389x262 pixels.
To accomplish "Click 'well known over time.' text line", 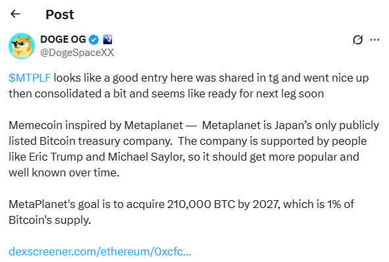I will [x=64, y=172].
